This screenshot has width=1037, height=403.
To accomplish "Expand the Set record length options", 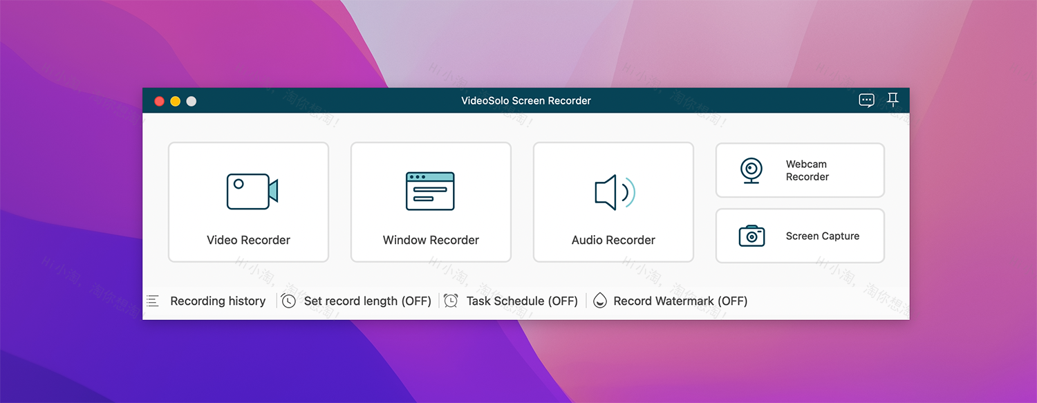I will [x=367, y=301].
